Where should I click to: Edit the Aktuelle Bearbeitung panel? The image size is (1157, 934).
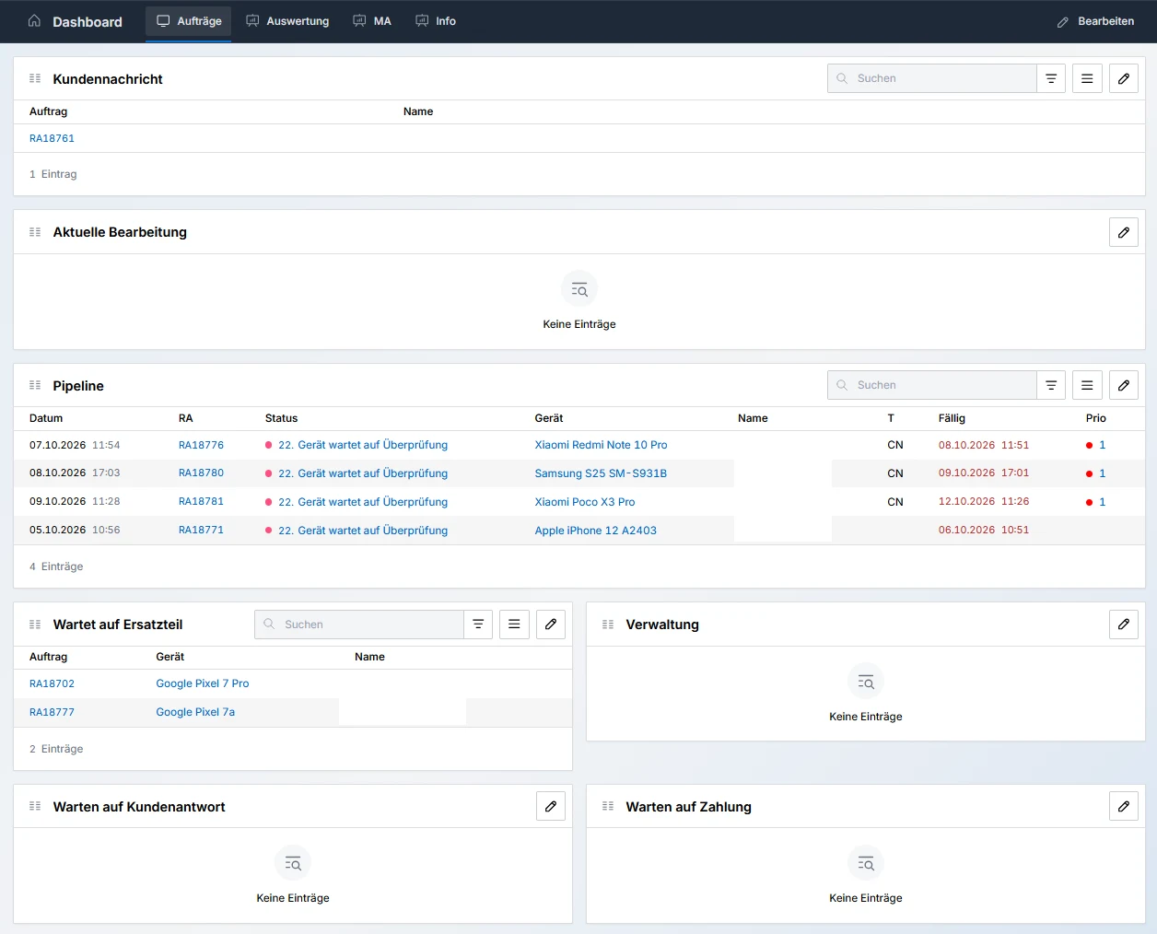1124,232
